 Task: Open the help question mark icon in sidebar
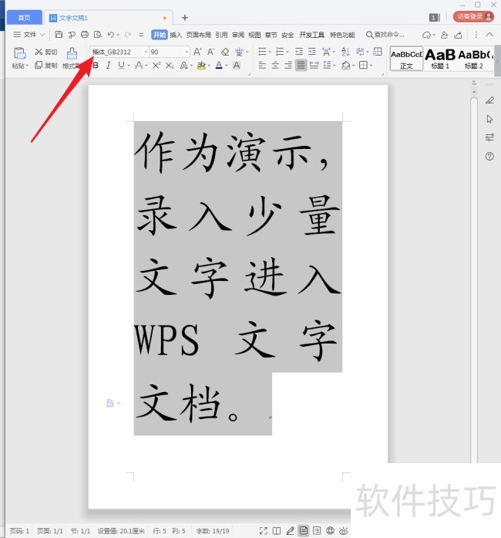pyautogui.click(x=489, y=157)
